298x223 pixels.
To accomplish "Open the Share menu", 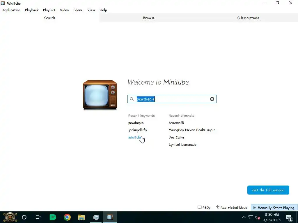I will click(78, 10).
